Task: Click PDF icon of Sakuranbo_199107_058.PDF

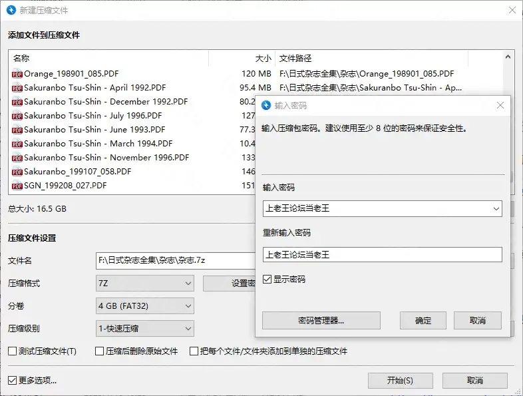Action: point(17,172)
